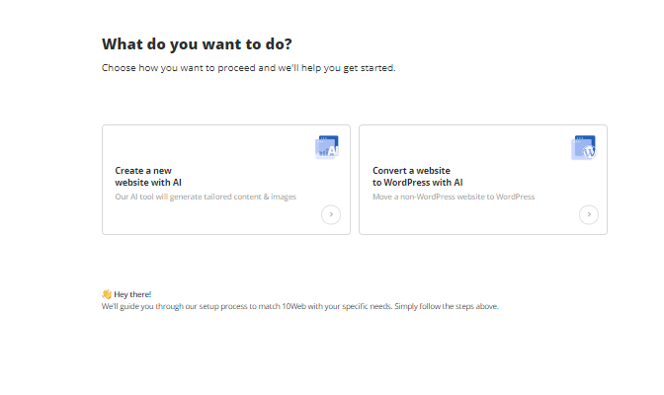Click the "Convert a website to WordPress with AI" title
Viewport: 664px width, 395px height.
417,176
